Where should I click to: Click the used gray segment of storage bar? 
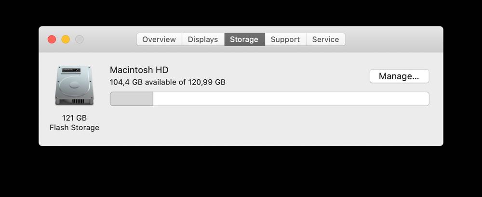point(132,99)
